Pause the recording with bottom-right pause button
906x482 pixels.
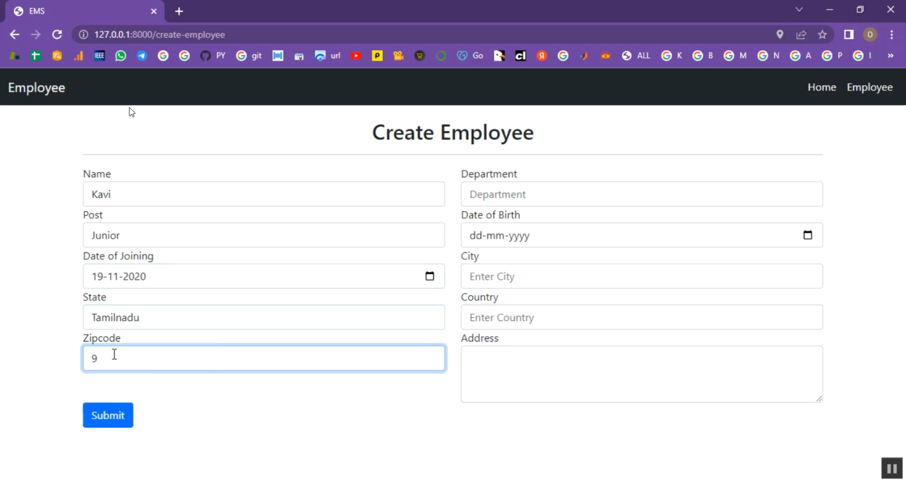892,468
